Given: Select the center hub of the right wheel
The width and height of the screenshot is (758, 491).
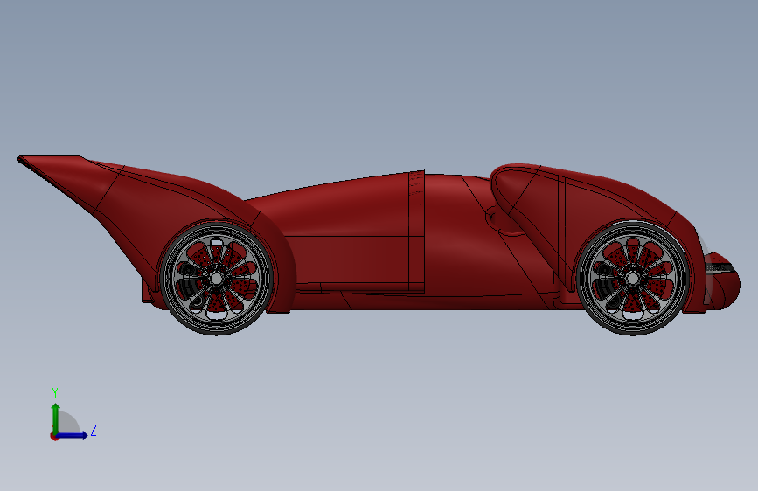Looking at the screenshot, I should [633, 279].
